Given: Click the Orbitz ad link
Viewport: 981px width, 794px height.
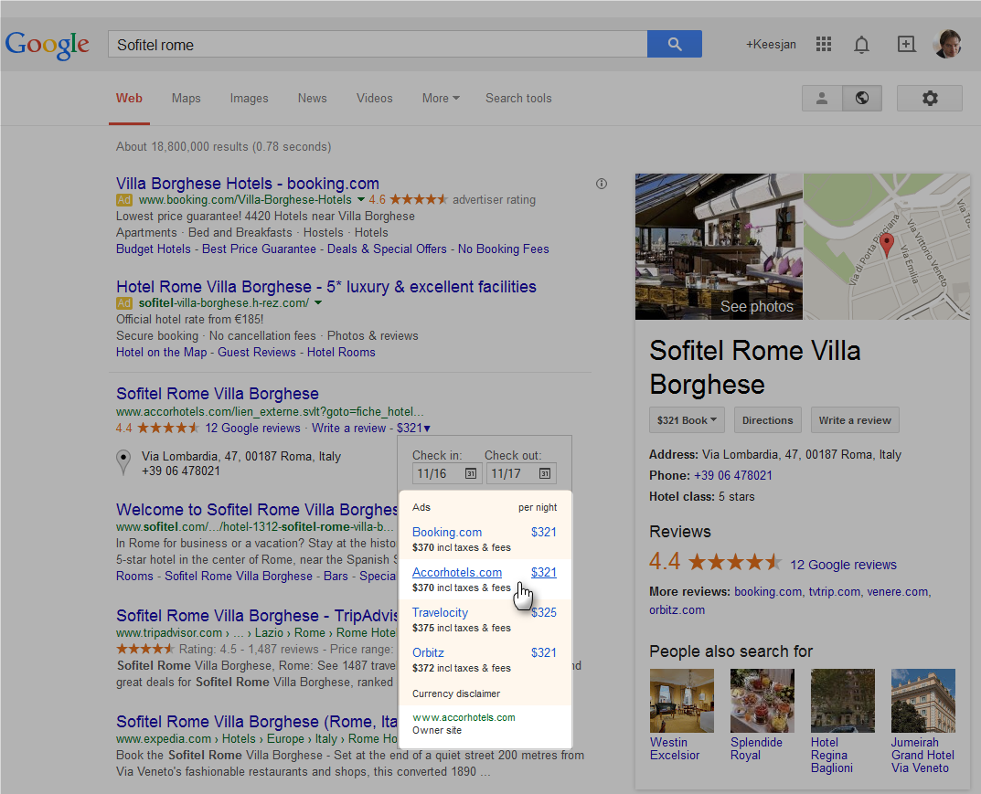Looking at the screenshot, I should 428,652.
